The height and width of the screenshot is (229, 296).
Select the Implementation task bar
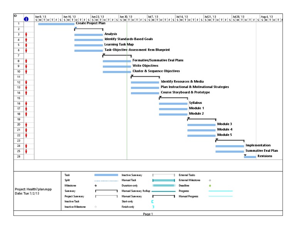230,146
